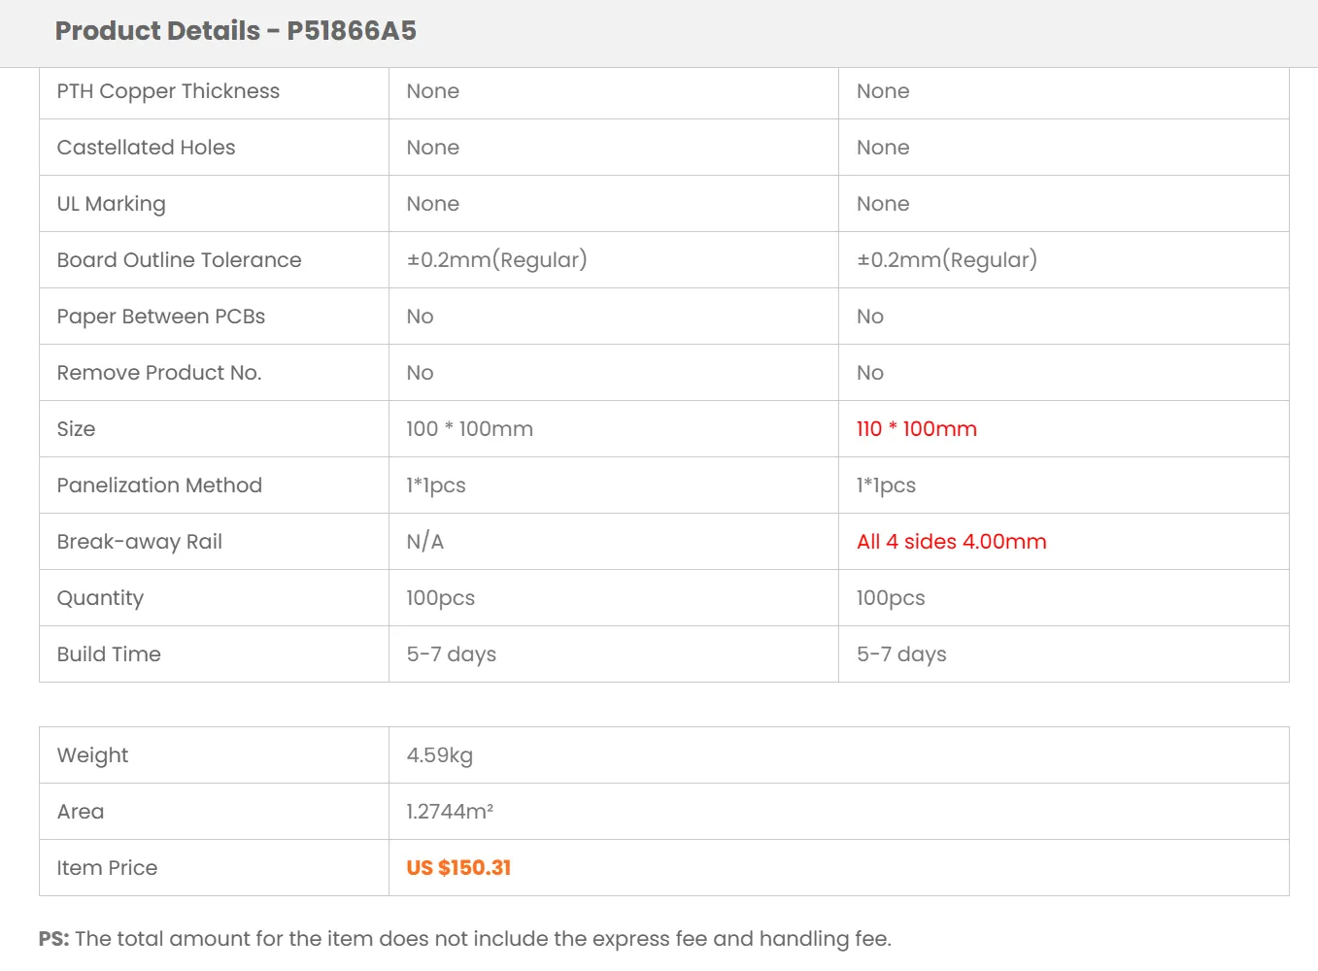Click the UL Marking row label
The width and height of the screenshot is (1318, 971).
click(x=111, y=204)
